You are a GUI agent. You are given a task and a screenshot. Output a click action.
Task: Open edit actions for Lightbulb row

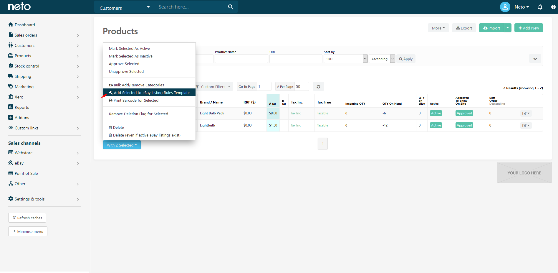tap(526, 125)
